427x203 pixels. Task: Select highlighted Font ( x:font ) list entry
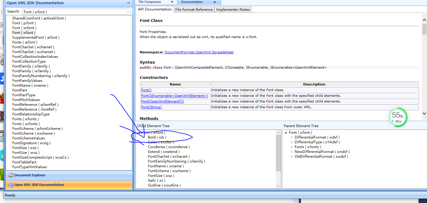coord(24,33)
